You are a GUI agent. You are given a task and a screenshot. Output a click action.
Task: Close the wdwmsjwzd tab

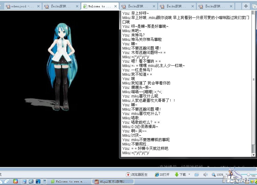pos(38,6)
